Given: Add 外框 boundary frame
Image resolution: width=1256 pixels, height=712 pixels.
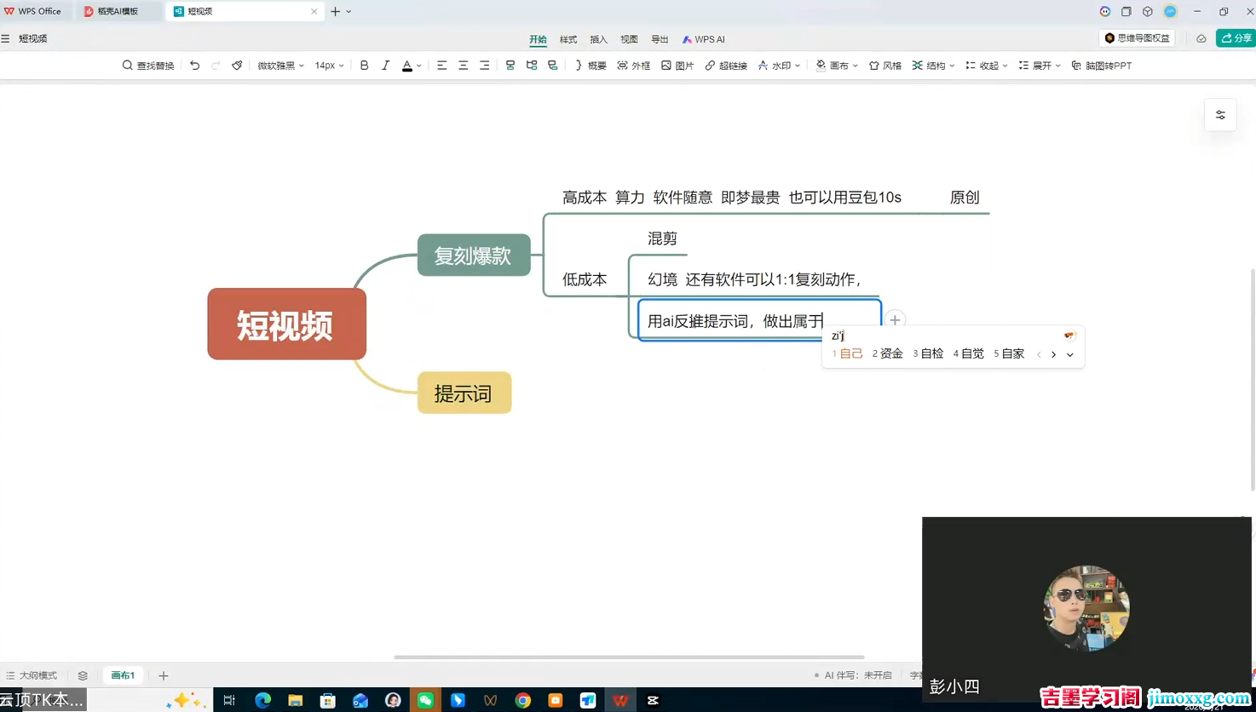Looking at the screenshot, I should point(633,66).
